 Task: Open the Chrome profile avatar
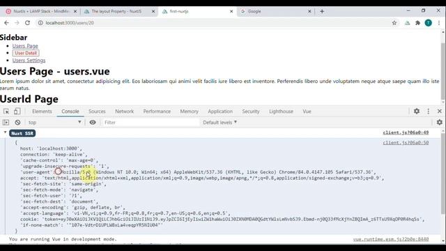(428, 23)
